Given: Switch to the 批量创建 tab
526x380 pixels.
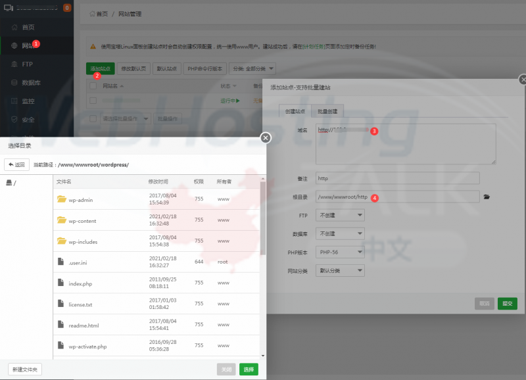Looking at the screenshot, I should 327,112.
